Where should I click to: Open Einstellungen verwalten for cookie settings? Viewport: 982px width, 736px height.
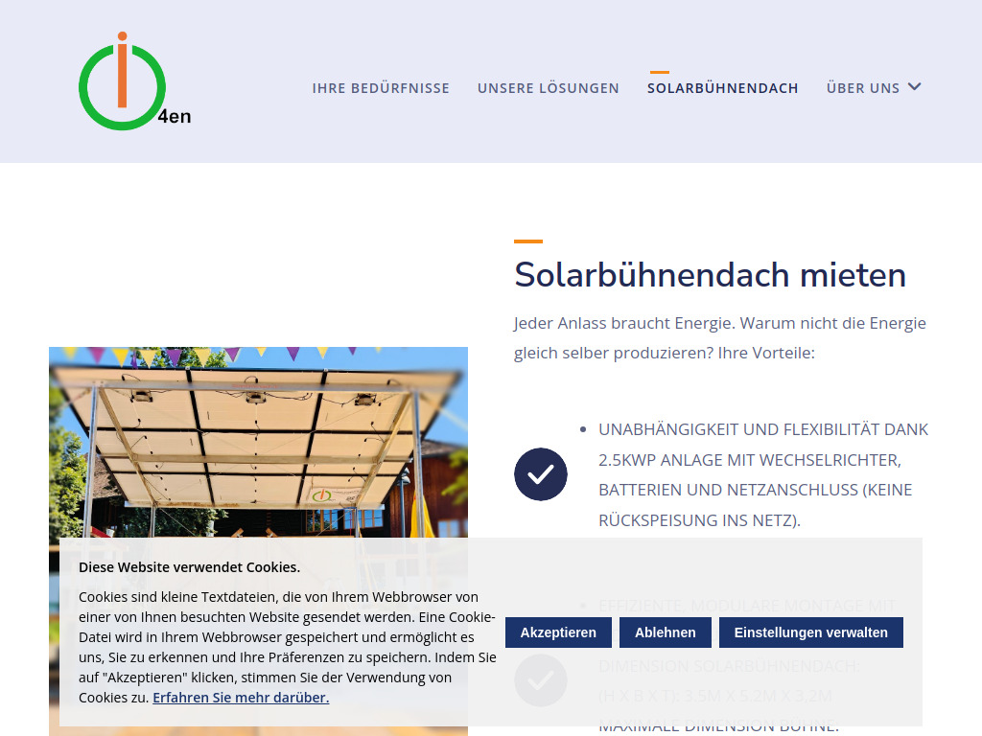[x=810, y=632]
